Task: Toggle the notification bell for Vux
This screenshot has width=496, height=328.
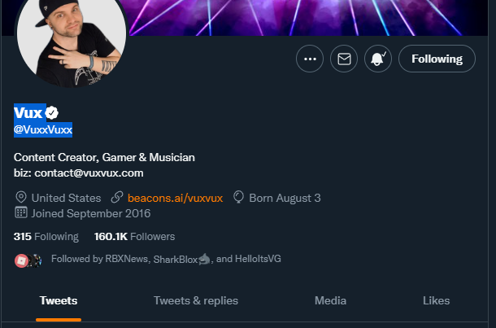Action: point(378,59)
